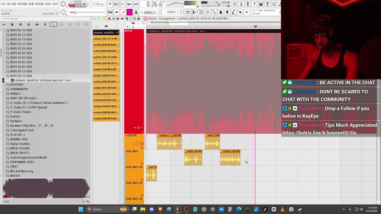The height and width of the screenshot is (214, 381).
Task: Click the tempo 143.000 field
Action: click(x=99, y=4)
